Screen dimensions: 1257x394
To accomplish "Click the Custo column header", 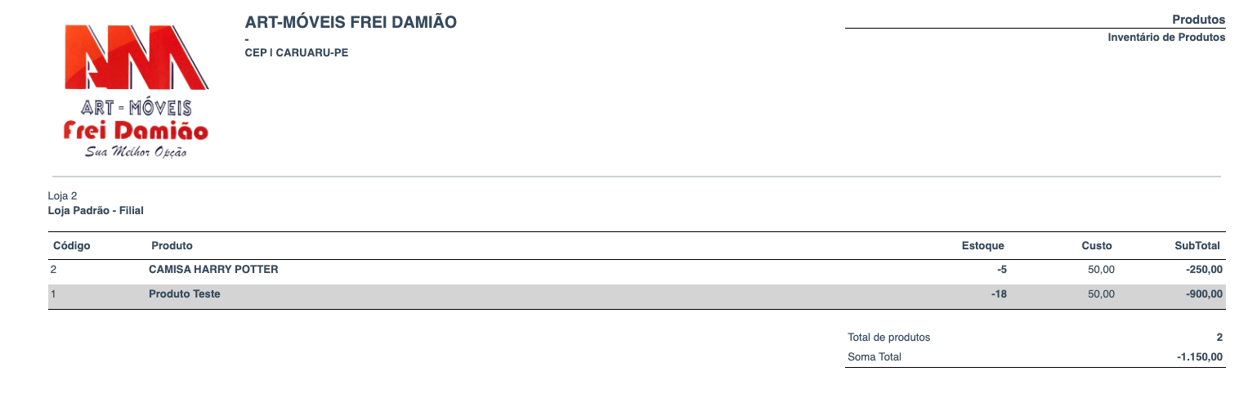I will (x=1097, y=245).
